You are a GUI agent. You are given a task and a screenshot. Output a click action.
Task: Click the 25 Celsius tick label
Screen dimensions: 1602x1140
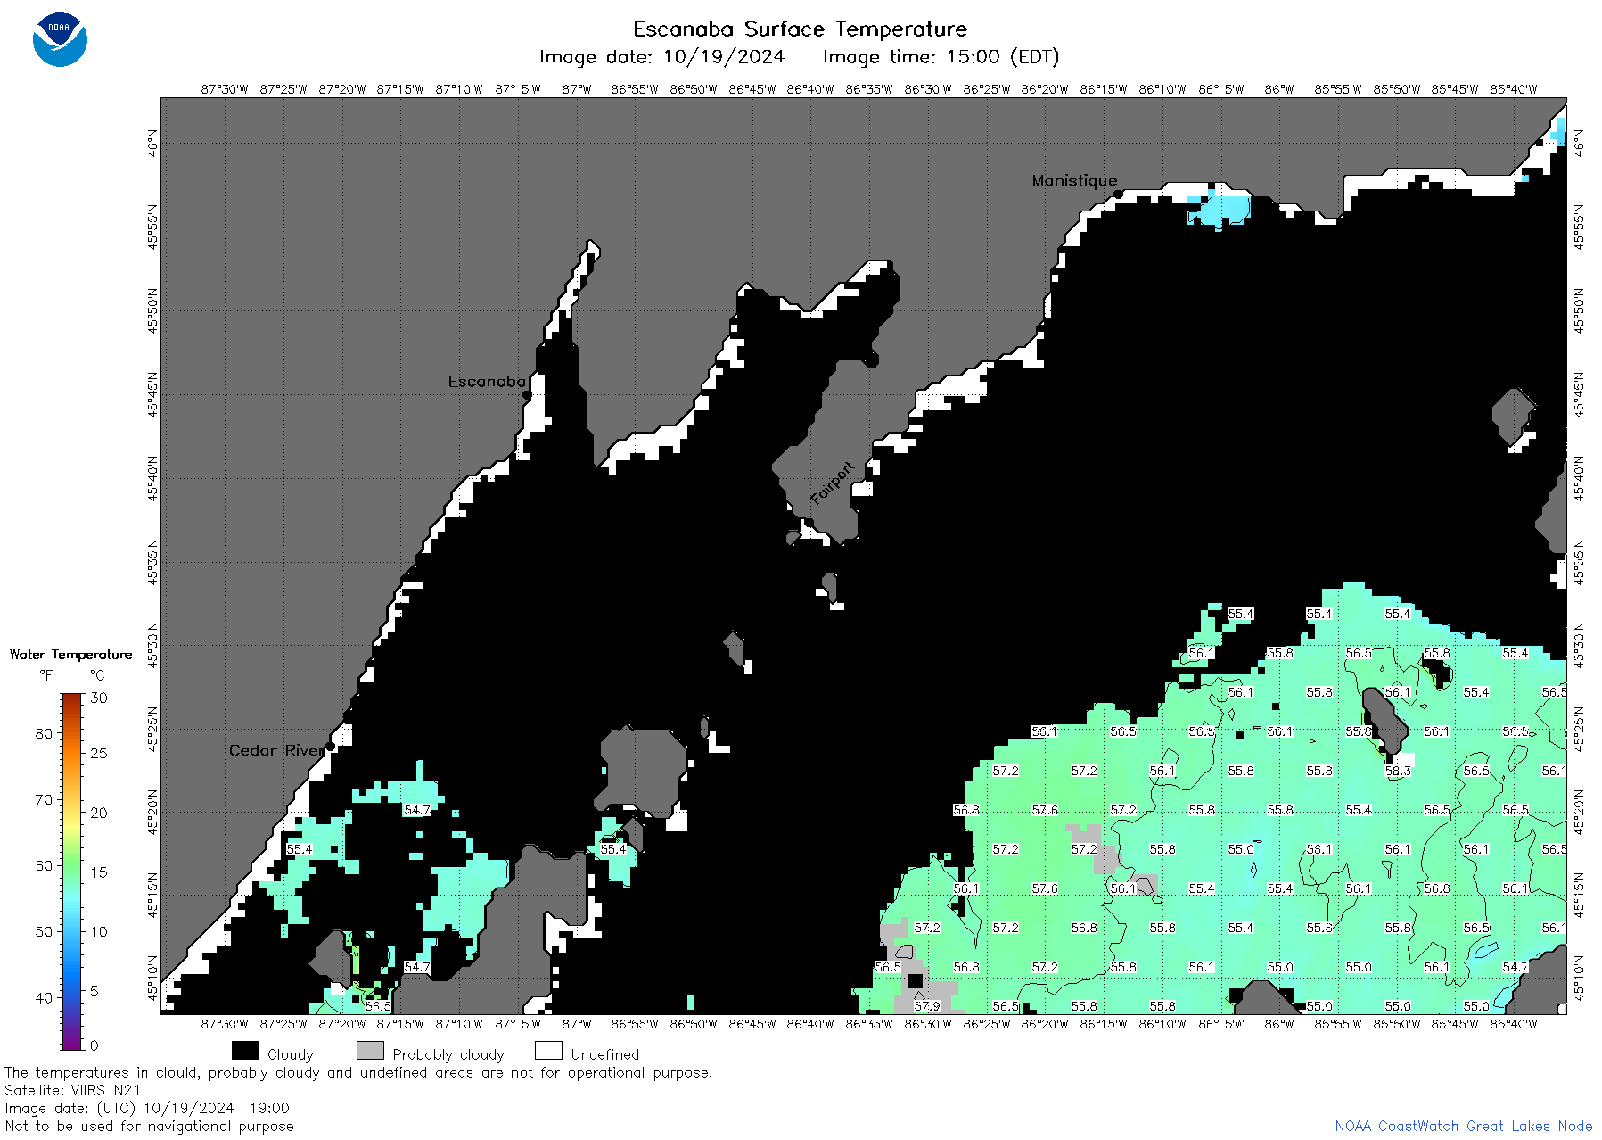(99, 753)
